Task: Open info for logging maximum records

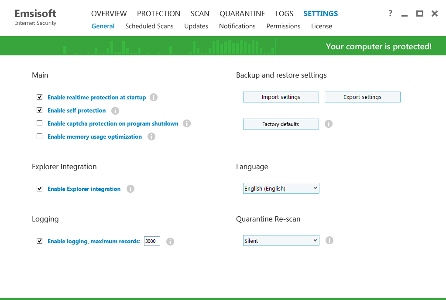Action: [x=170, y=241]
